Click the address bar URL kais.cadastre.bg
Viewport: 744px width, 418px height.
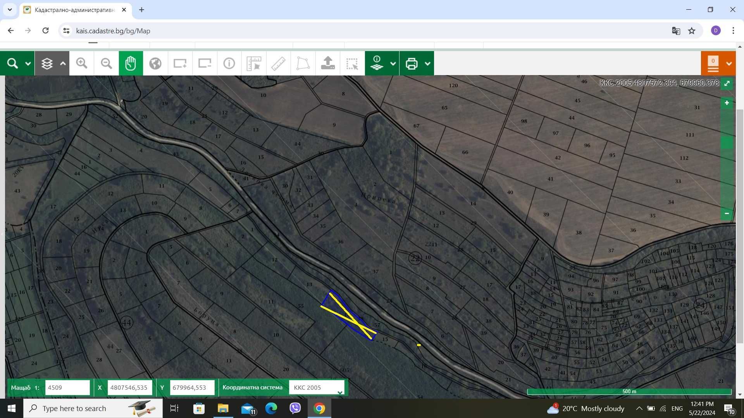pyautogui.click(x=113, y=31)
